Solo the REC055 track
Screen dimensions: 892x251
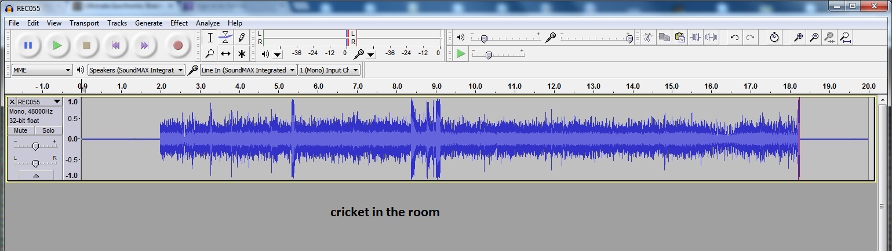[48, 131]
